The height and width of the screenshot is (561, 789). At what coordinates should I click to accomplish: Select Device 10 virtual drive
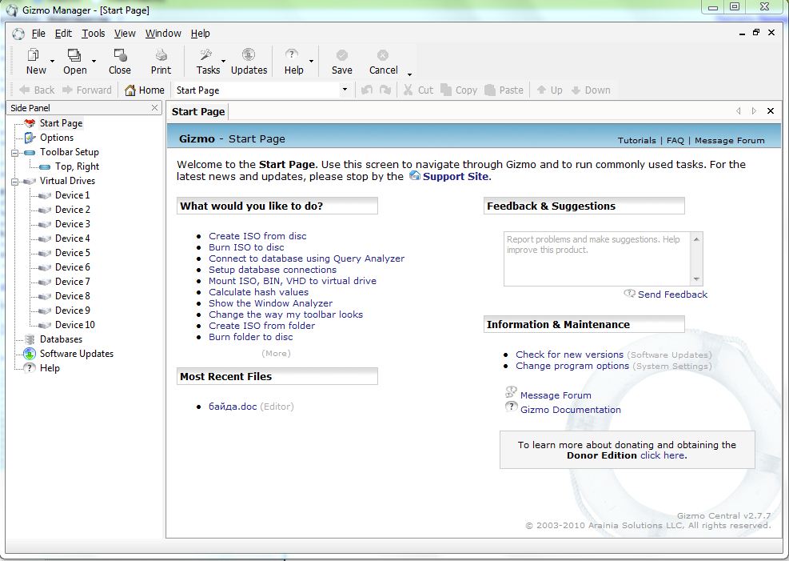75,325
